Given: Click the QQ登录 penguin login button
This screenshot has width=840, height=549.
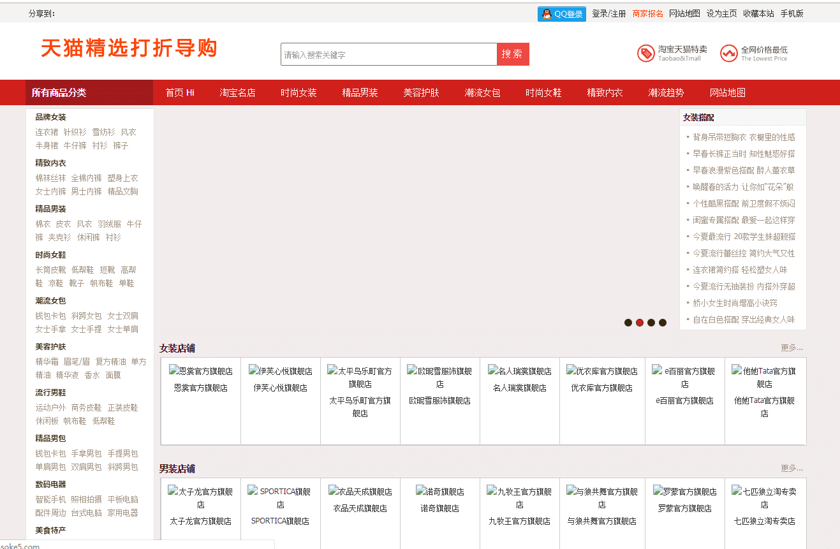Looking at the screenshot, I should pos(561,14).
